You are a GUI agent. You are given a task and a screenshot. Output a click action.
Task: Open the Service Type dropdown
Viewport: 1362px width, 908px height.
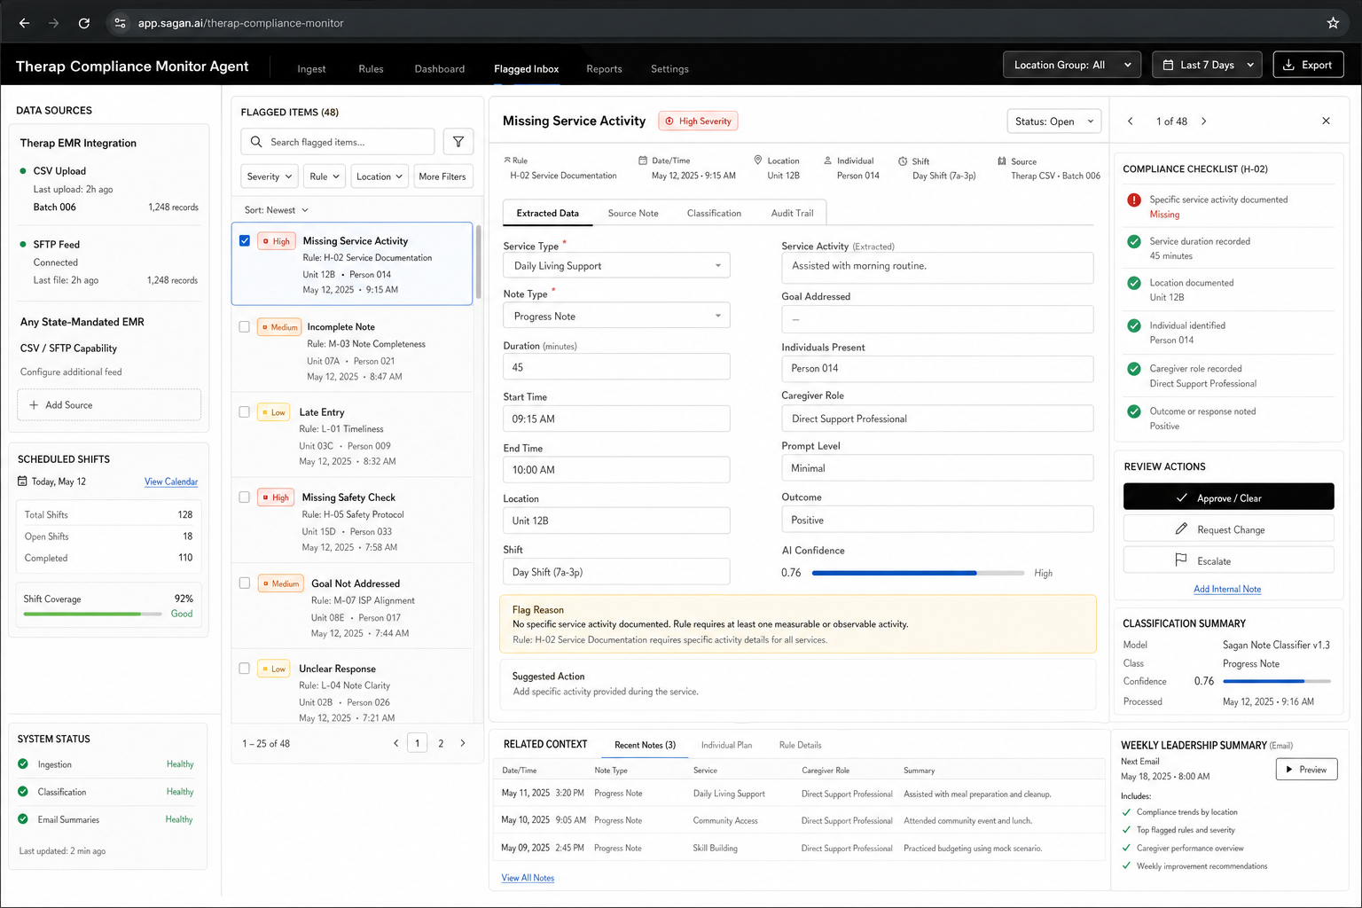pos(616,265)
